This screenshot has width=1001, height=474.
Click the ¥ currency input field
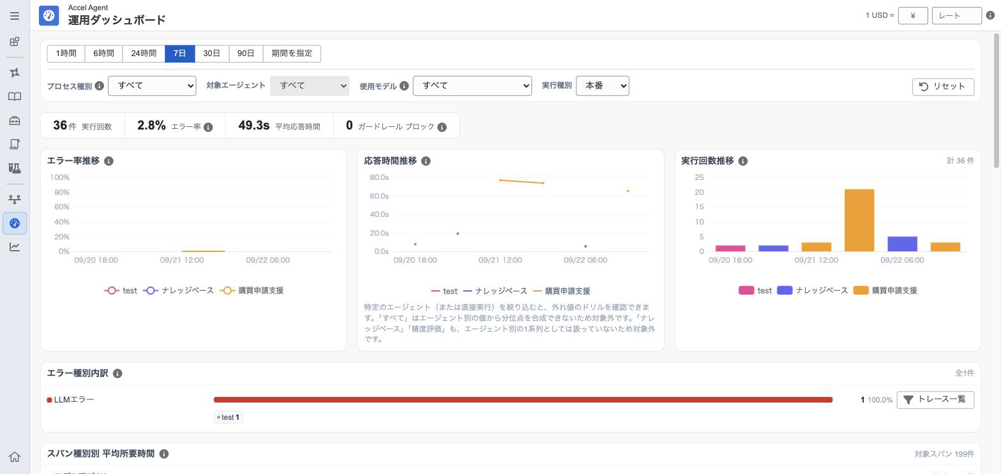[x=913, y=15]
